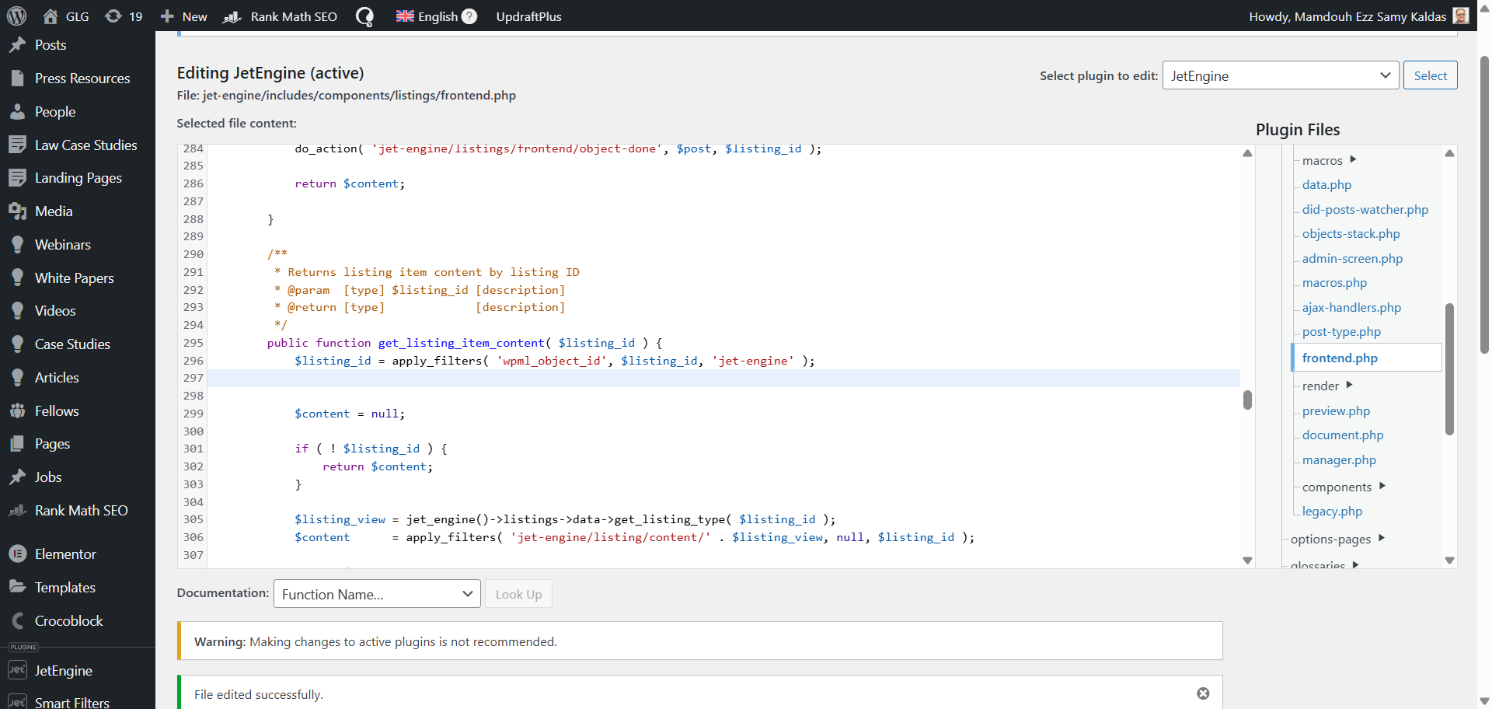Image resolution: width=1492 pixels, height=709 pixels.
Task: Go to Law Case Studies menu
Action: [85, 145]
